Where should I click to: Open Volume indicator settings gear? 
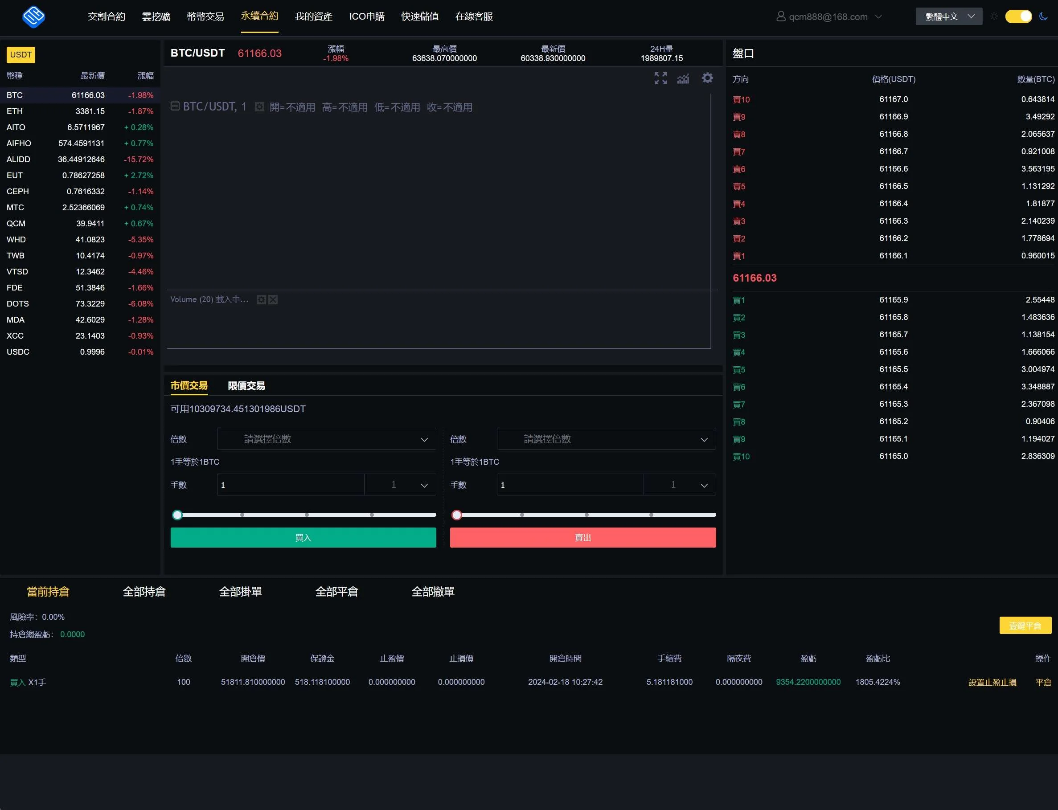(261, 299)
